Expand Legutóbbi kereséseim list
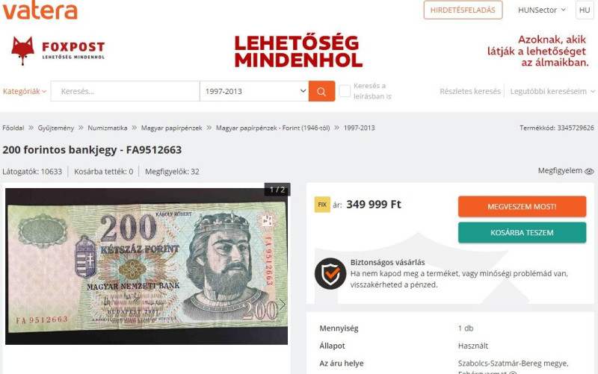The image size is (598, 374). [x=552, y=91]
